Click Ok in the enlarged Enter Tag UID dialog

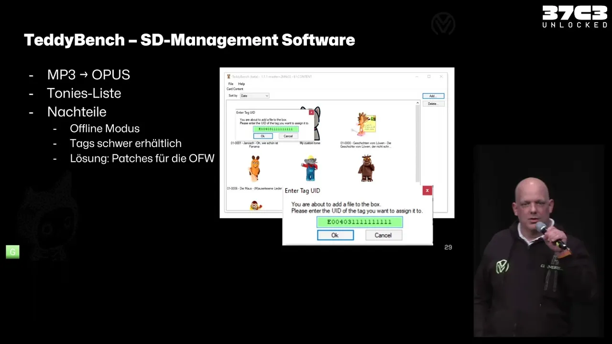(x=335, y=235)
